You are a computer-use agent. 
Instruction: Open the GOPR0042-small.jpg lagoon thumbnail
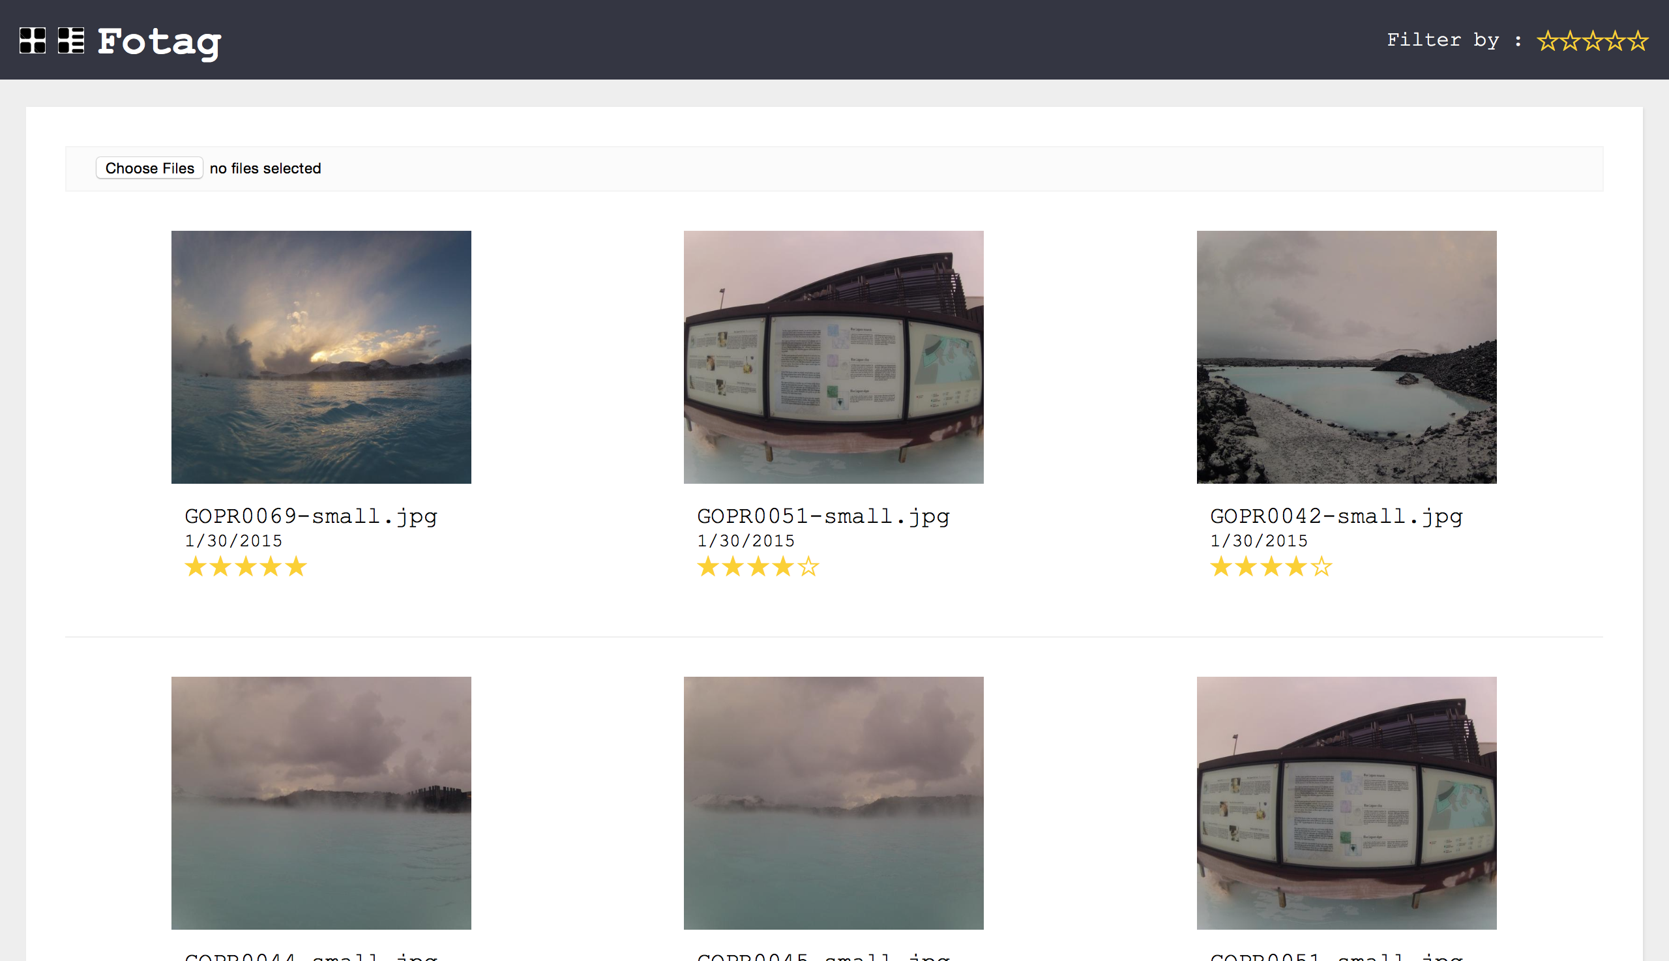(x=1346, y=357)
